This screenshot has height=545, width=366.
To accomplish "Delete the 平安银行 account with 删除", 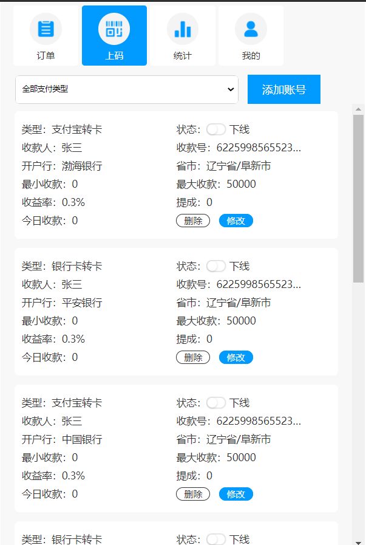I will 193,357.
